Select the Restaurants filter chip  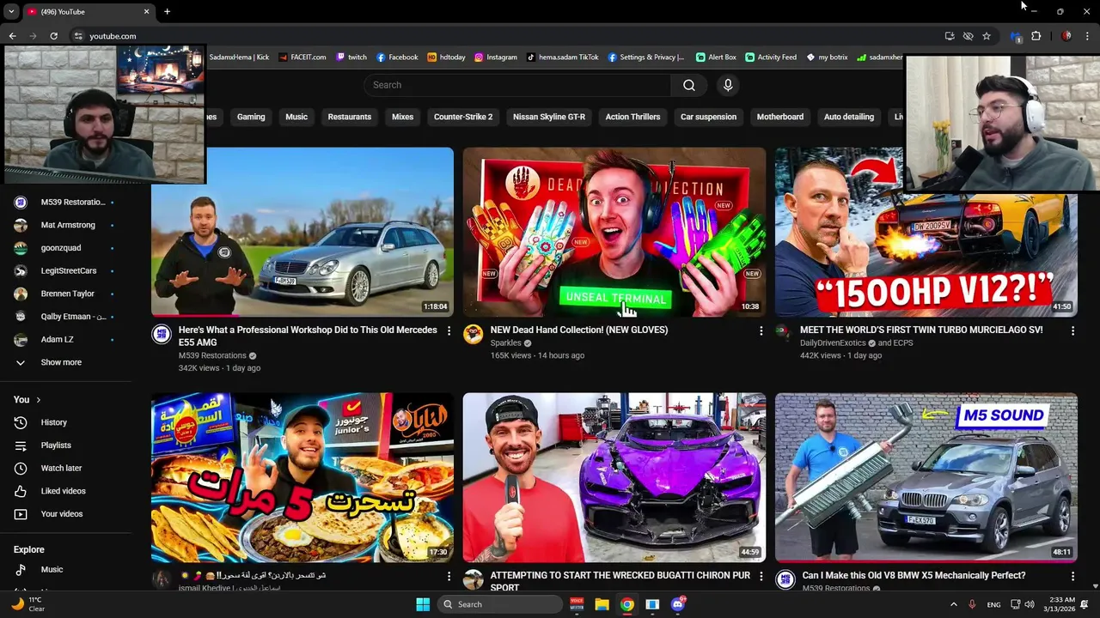pos(350,117)
